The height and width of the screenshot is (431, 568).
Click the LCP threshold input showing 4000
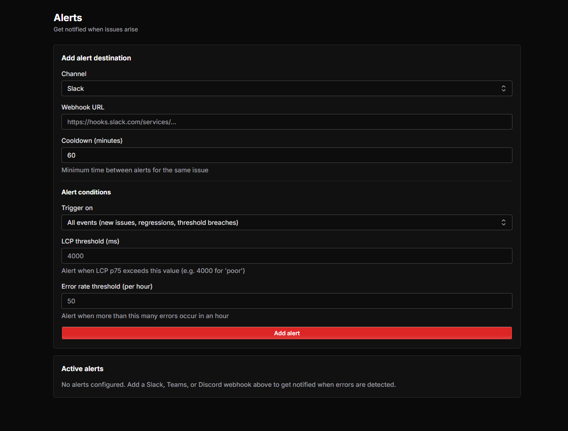(286, 256)
